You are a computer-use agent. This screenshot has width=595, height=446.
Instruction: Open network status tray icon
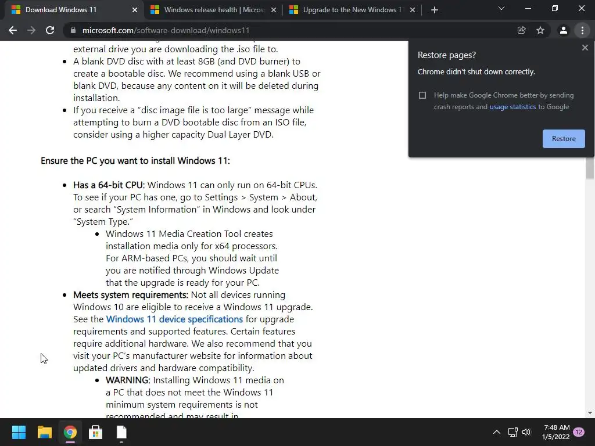pos(512,432)
